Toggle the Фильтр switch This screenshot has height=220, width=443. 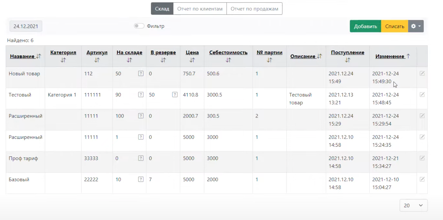pyautogui.click(x=139, y=26)
